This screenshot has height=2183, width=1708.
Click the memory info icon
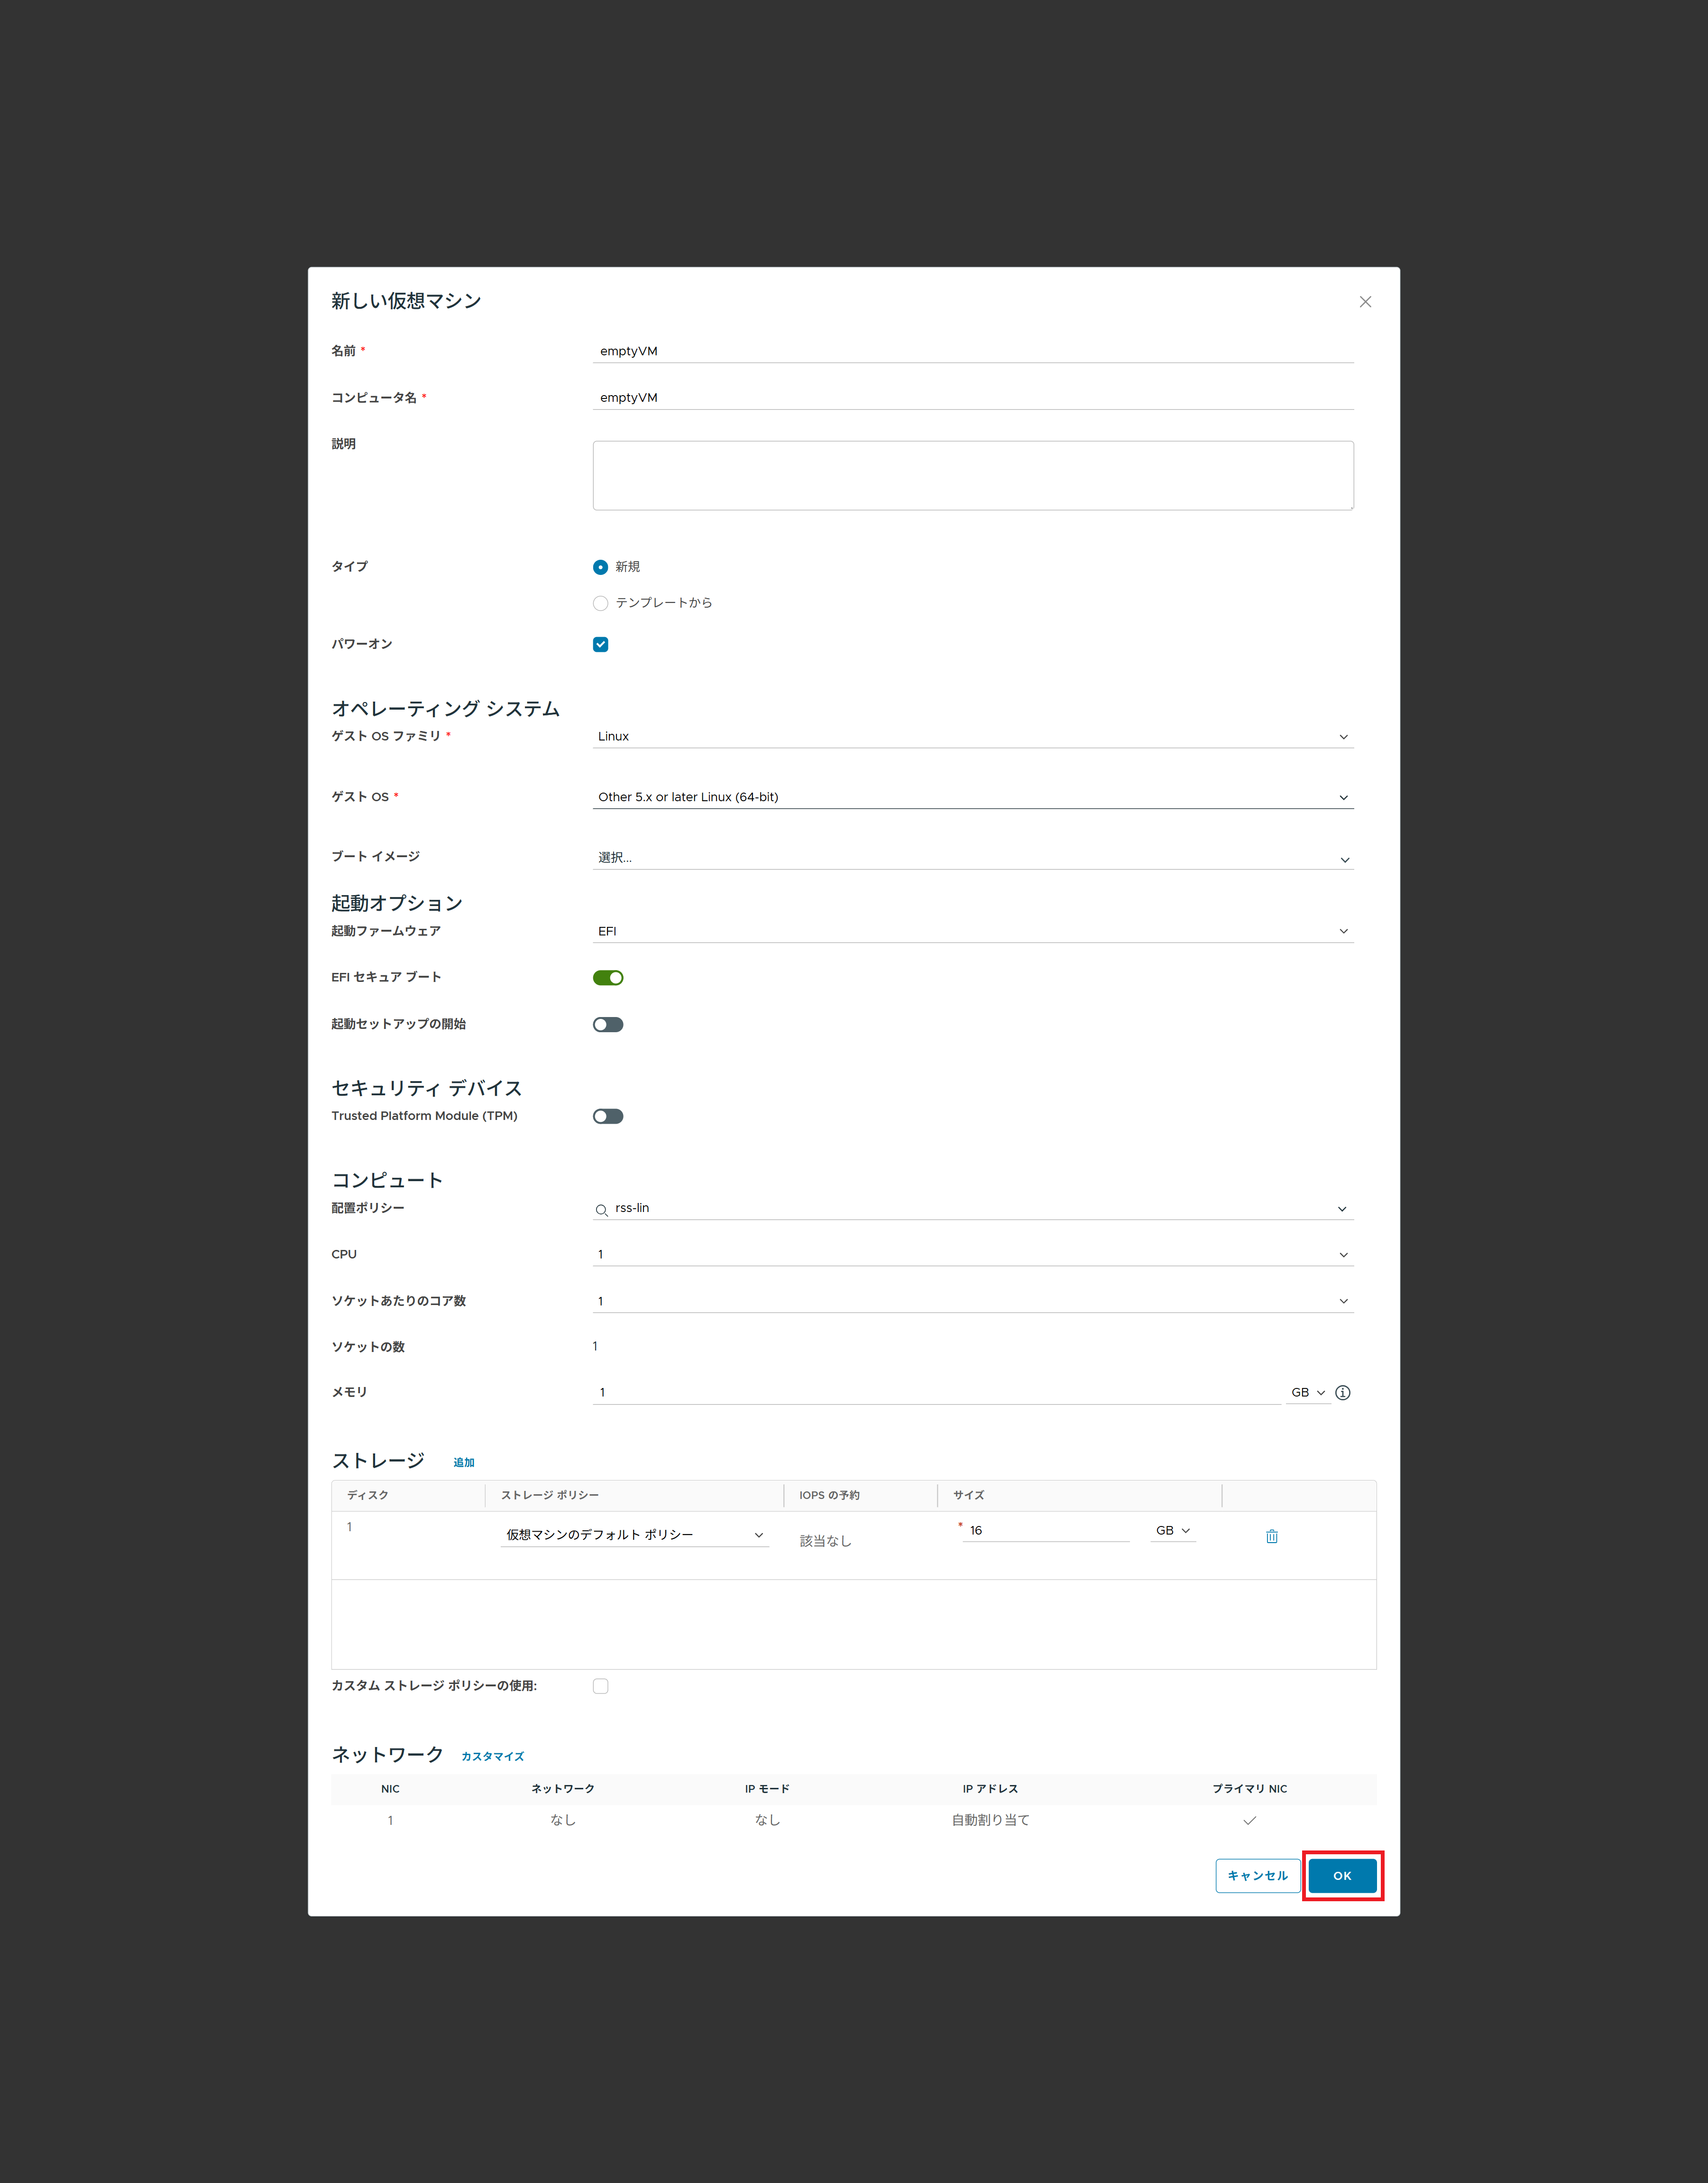pos(1343,1393)
